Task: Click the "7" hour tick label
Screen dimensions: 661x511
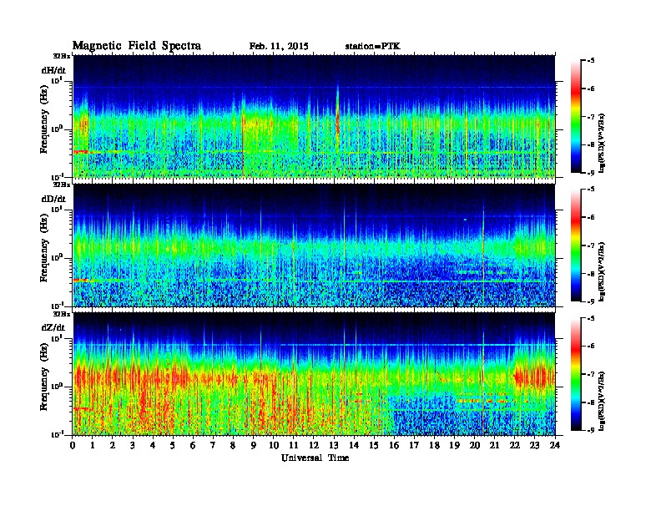Action: click(213, 445)
